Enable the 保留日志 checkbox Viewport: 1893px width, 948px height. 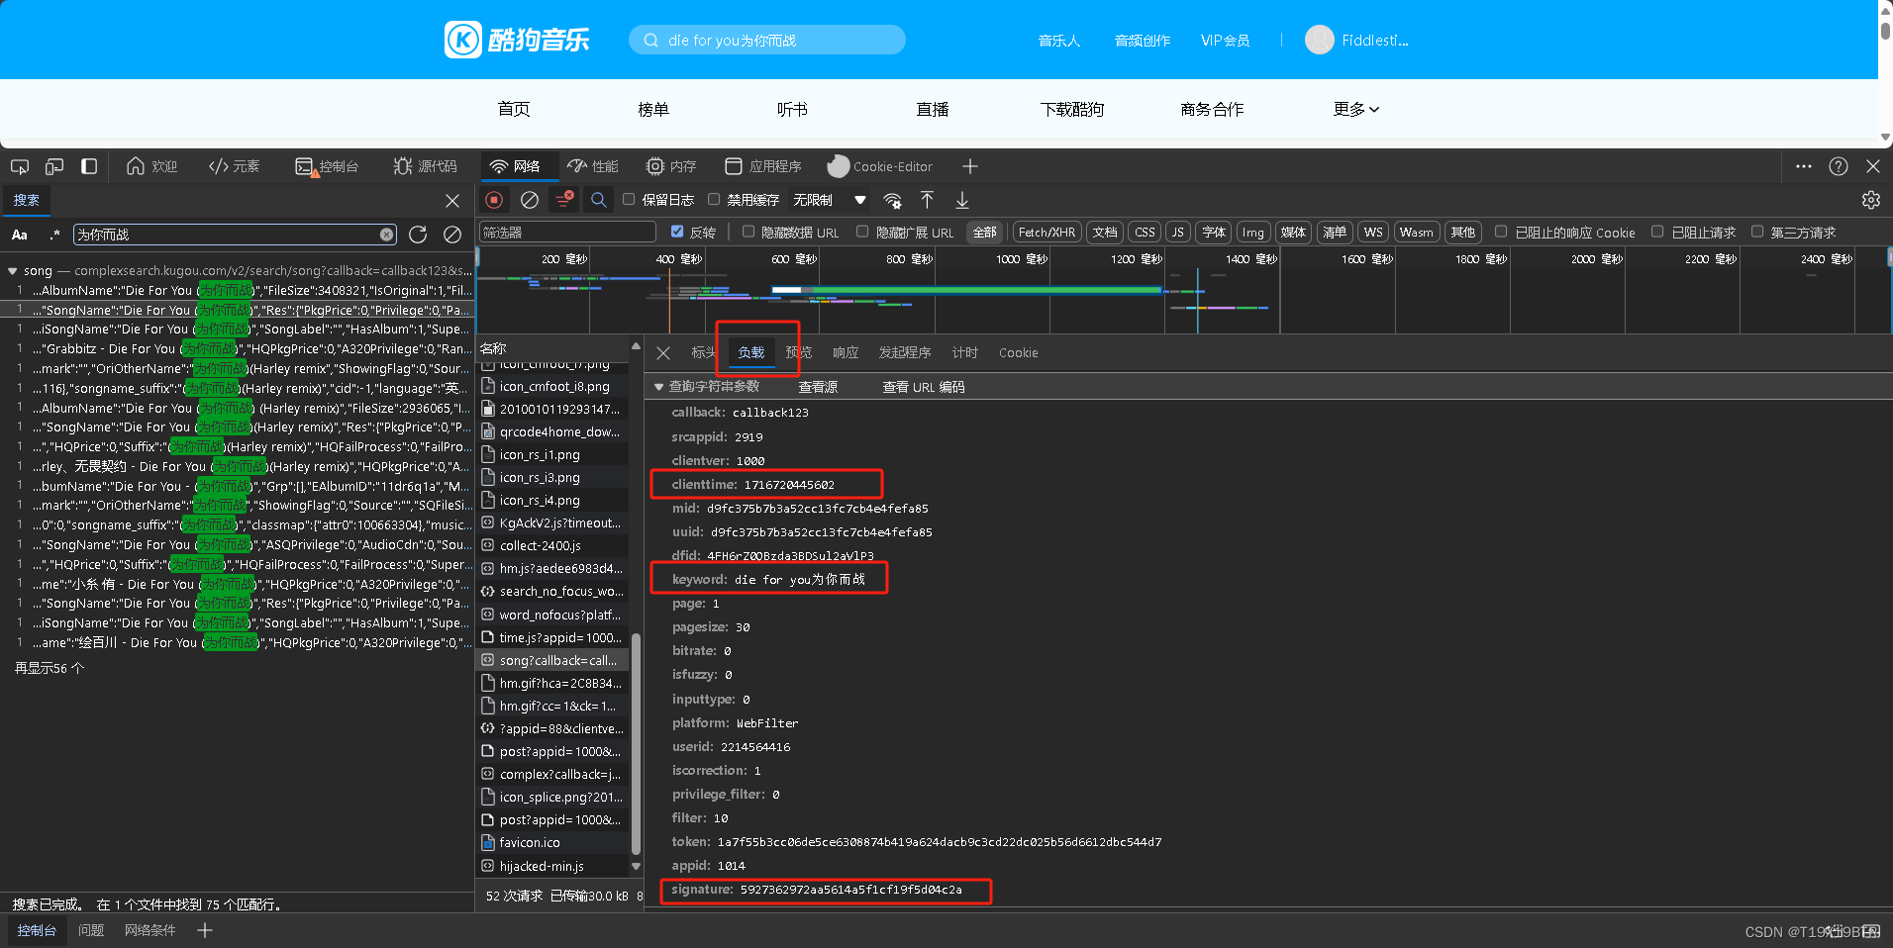[629, 200]
